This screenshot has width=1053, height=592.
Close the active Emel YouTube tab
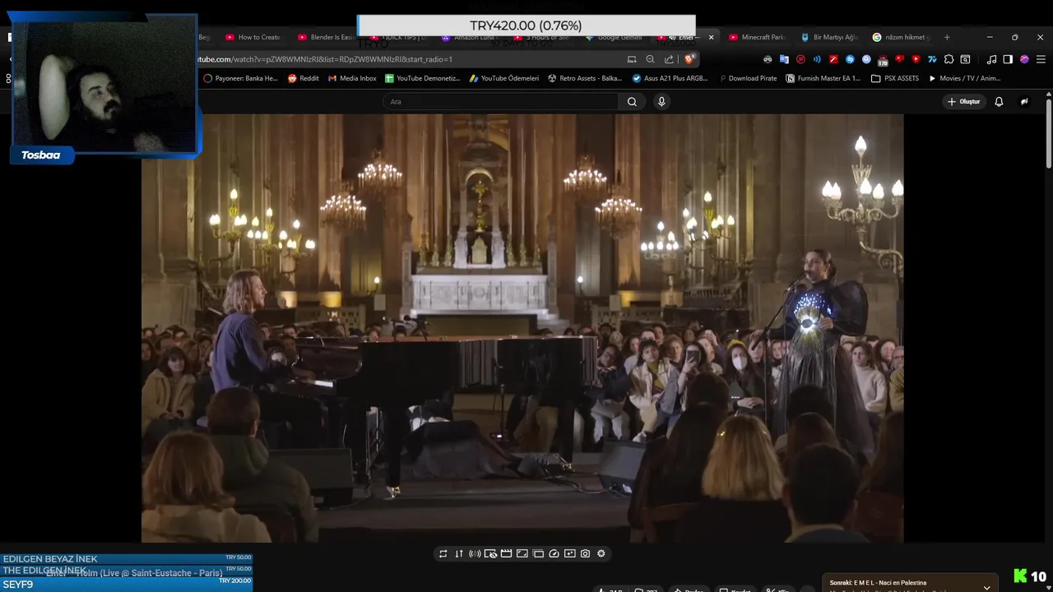(x=711, y=37)
